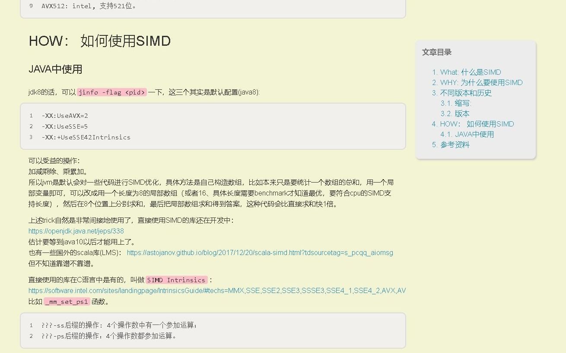Open the astojanov.github.io scala-simd blog link
The width and height of the screenshot is (566, 353).
click(x=260, y=252)
